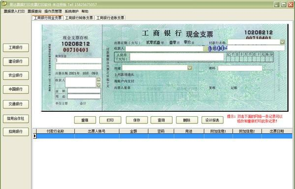The image size is (295, 189).
Task: Click the 附加信息1 column header
Action: [x=218, y=131]
